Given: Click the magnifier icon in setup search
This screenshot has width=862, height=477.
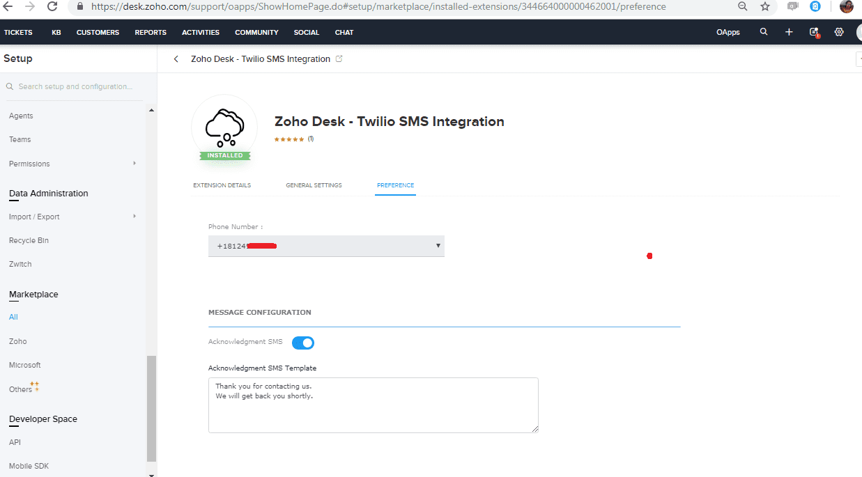Looking at the screenshot, I should 10,87.
